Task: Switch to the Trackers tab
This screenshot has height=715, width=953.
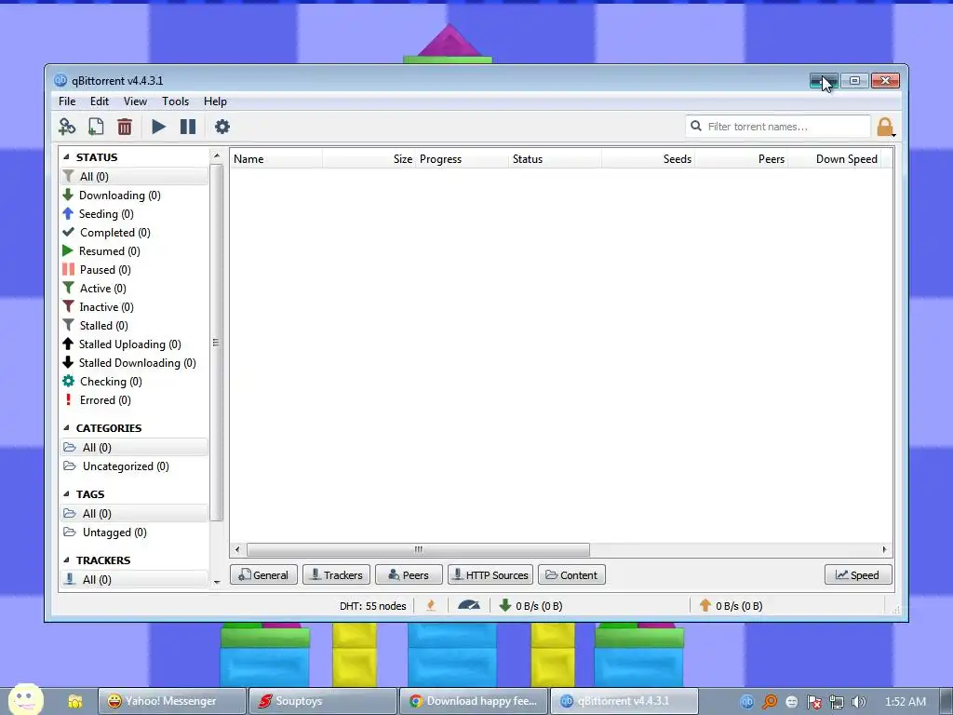Action: pyautogui.click(x=336, y=574)
